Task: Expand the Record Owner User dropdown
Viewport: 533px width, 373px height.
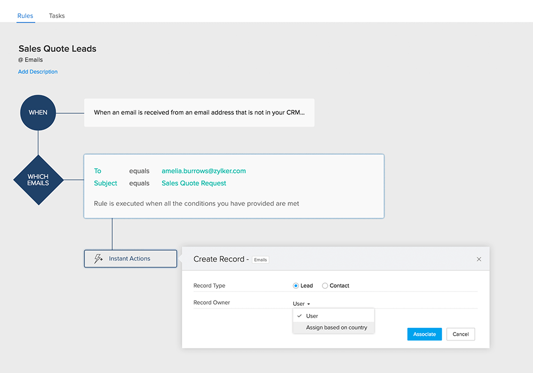Action: coord(301,304)
